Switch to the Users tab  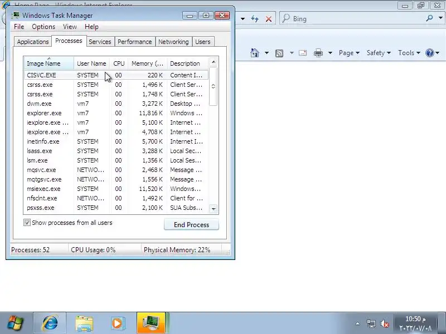[x=203, y=42]
